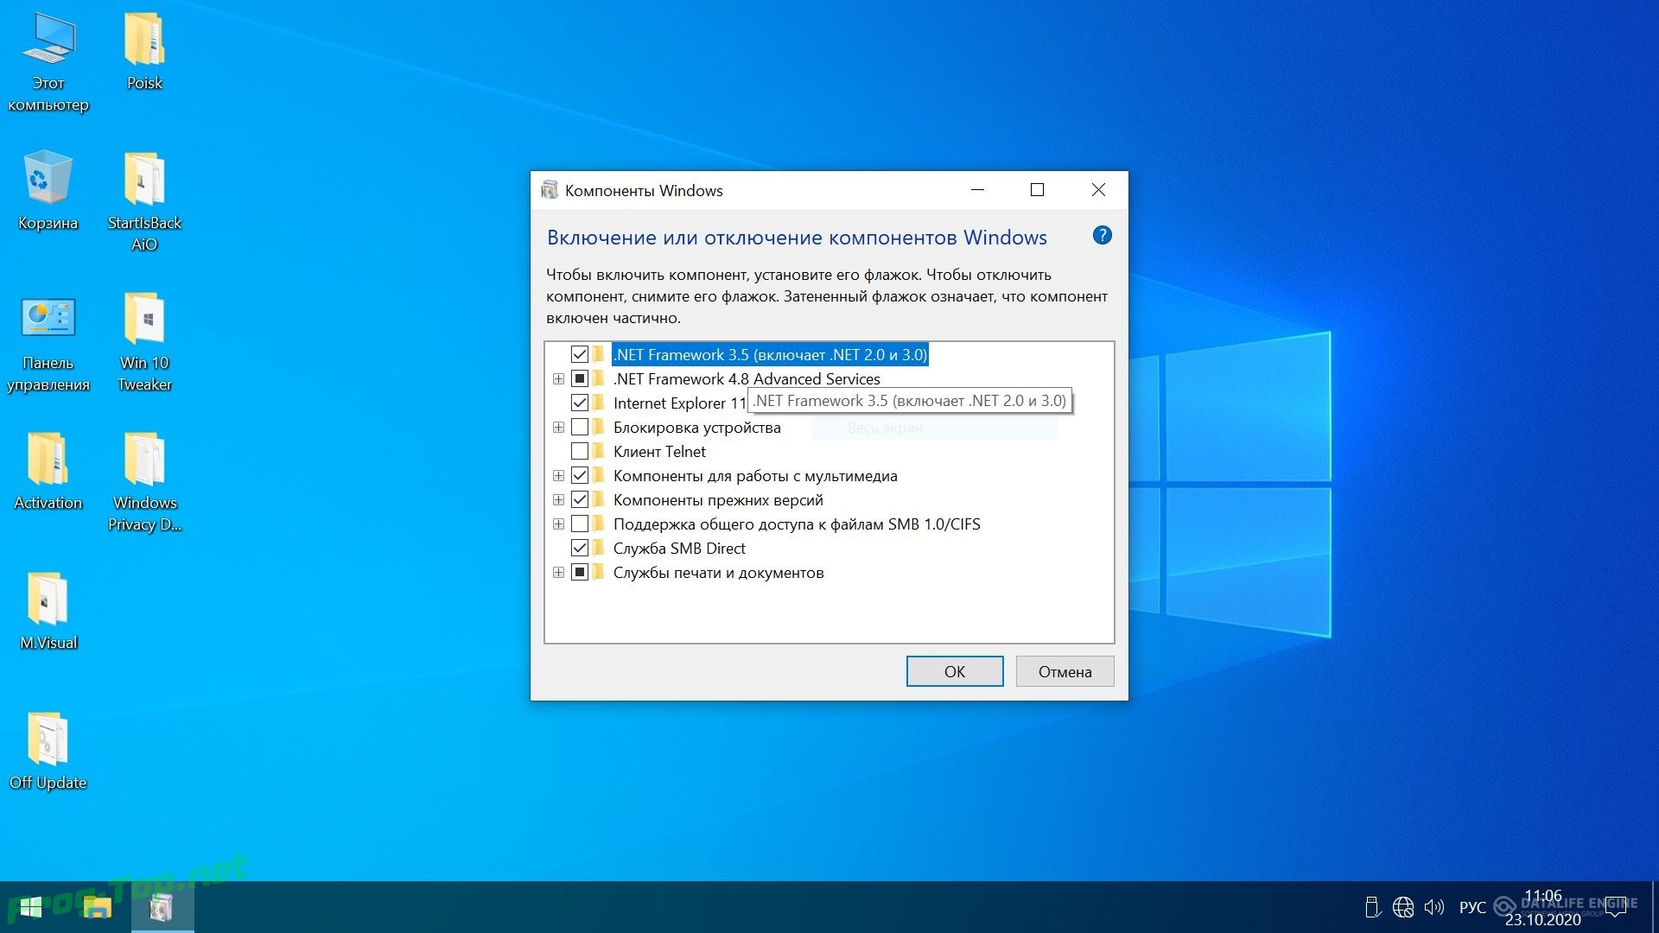
Task: Uncheck Internet Explorer 11 checkbox
Action: click(x=580, y=403)
